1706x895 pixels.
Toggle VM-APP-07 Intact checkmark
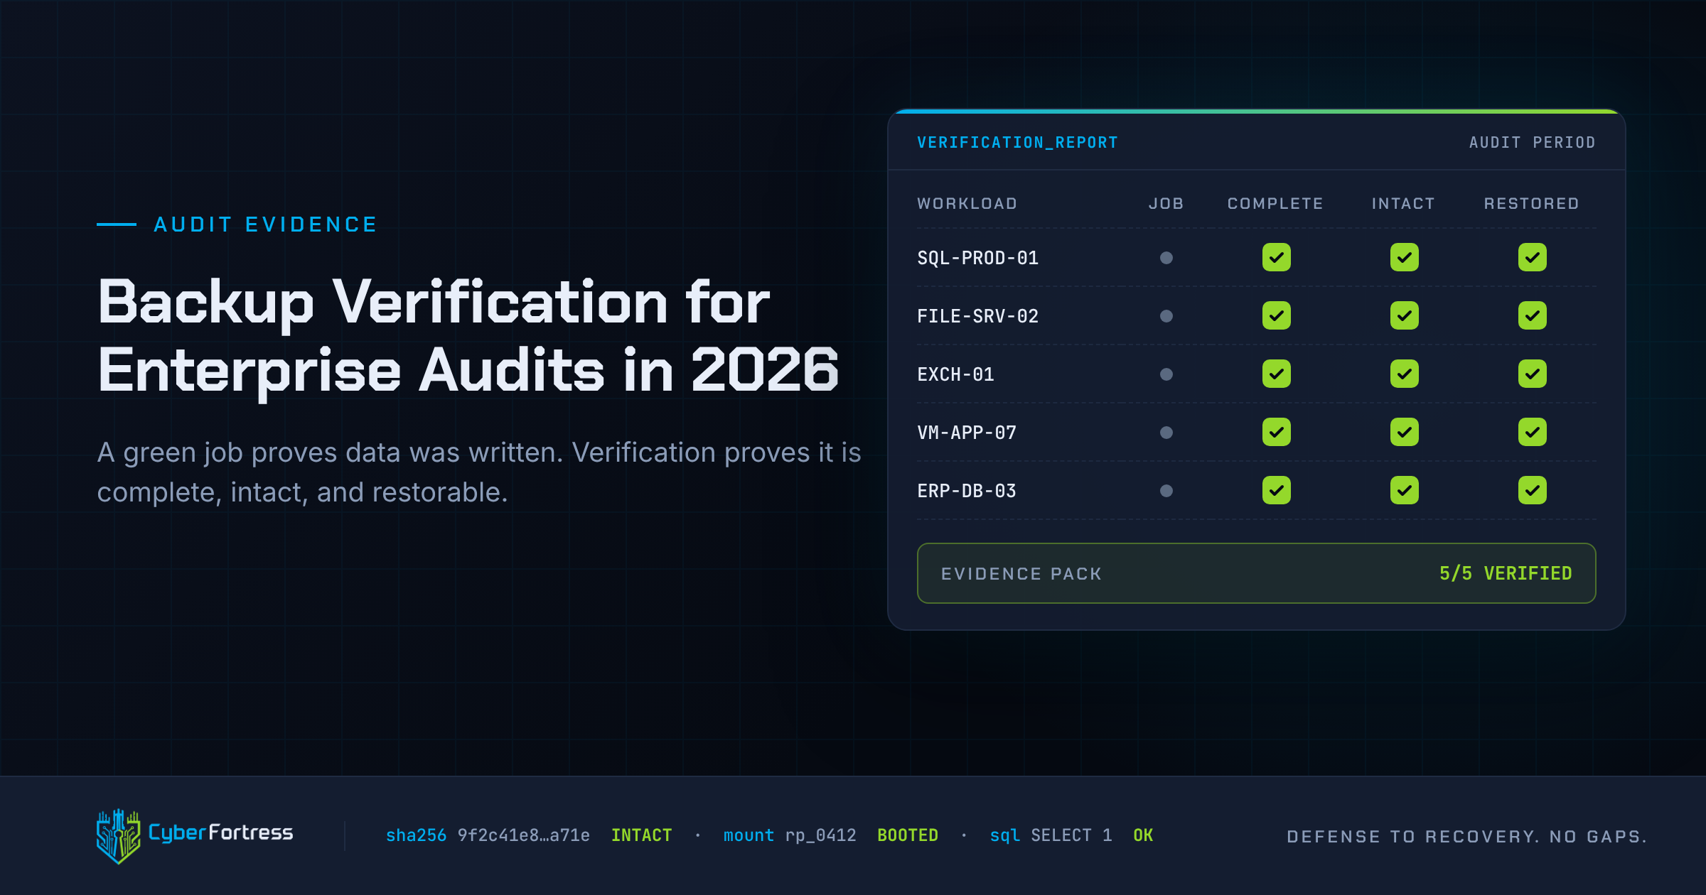tap(1405, 432)
